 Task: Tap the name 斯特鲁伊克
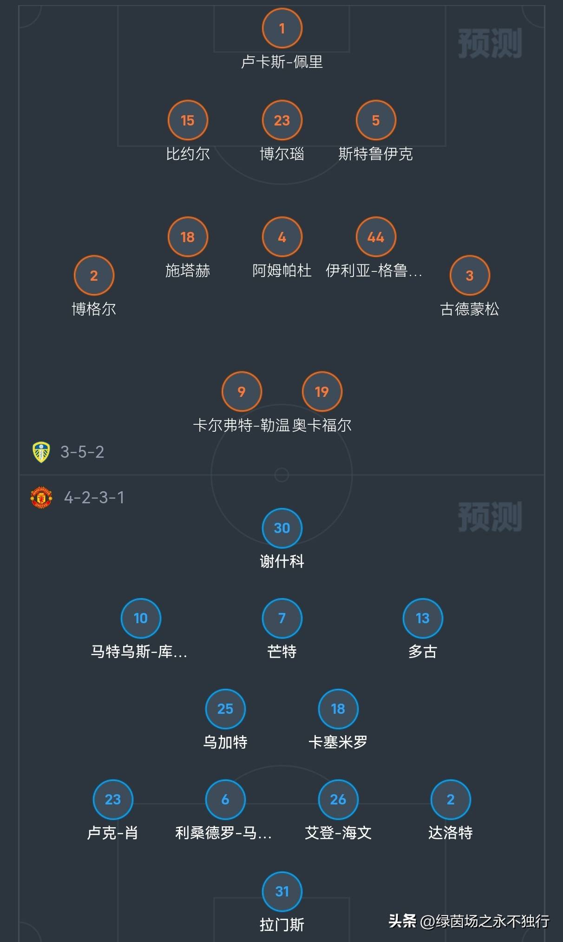point(375,154)
